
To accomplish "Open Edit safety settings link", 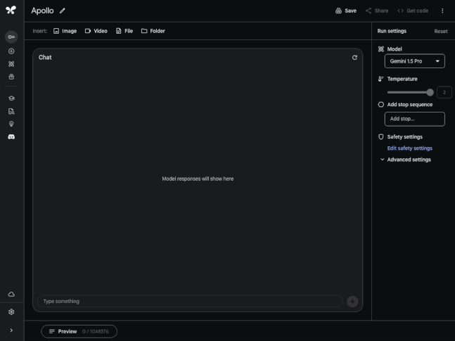I will 410,148.
